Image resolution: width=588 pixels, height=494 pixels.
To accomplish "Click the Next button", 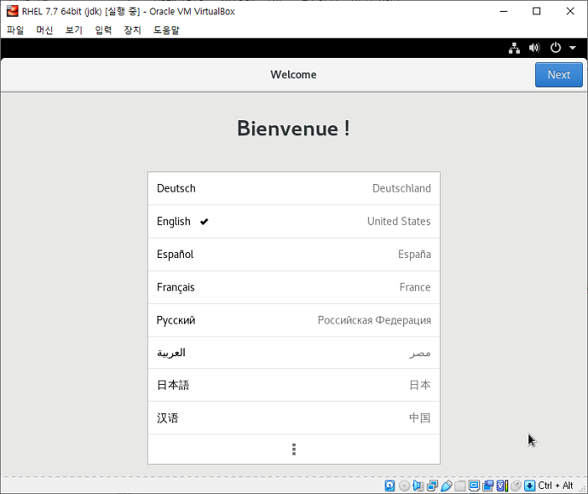I will pos(559,75).
